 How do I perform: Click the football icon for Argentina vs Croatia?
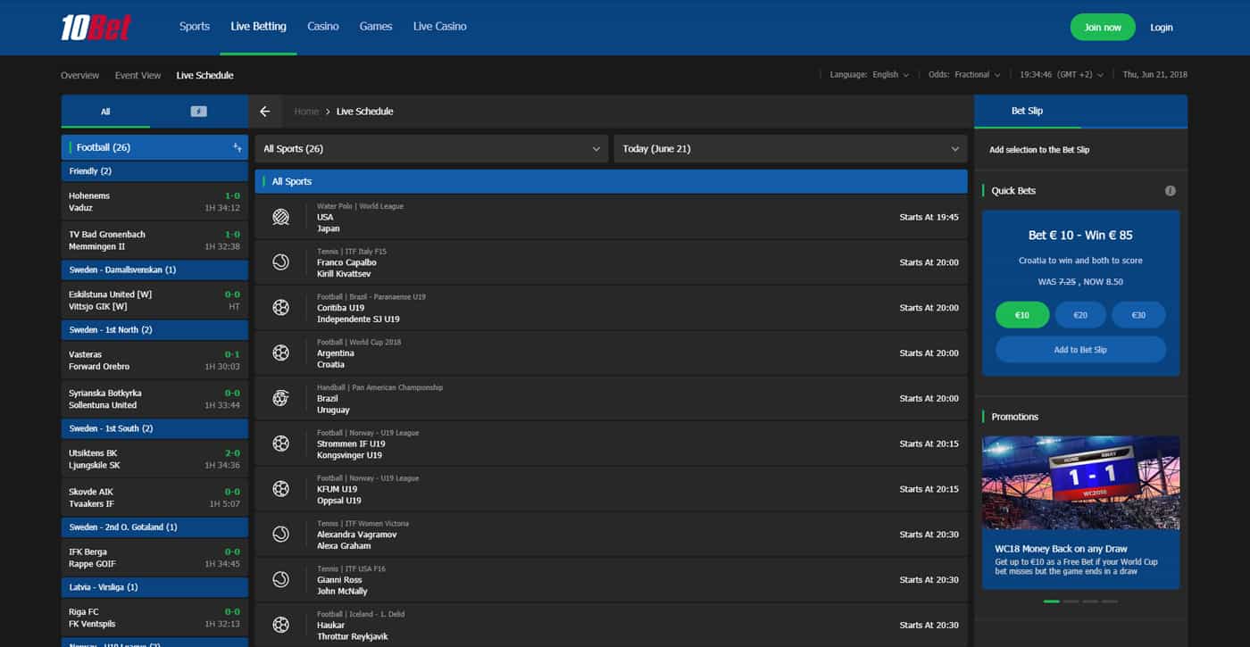pyautogui.click(x=281, y=353)
